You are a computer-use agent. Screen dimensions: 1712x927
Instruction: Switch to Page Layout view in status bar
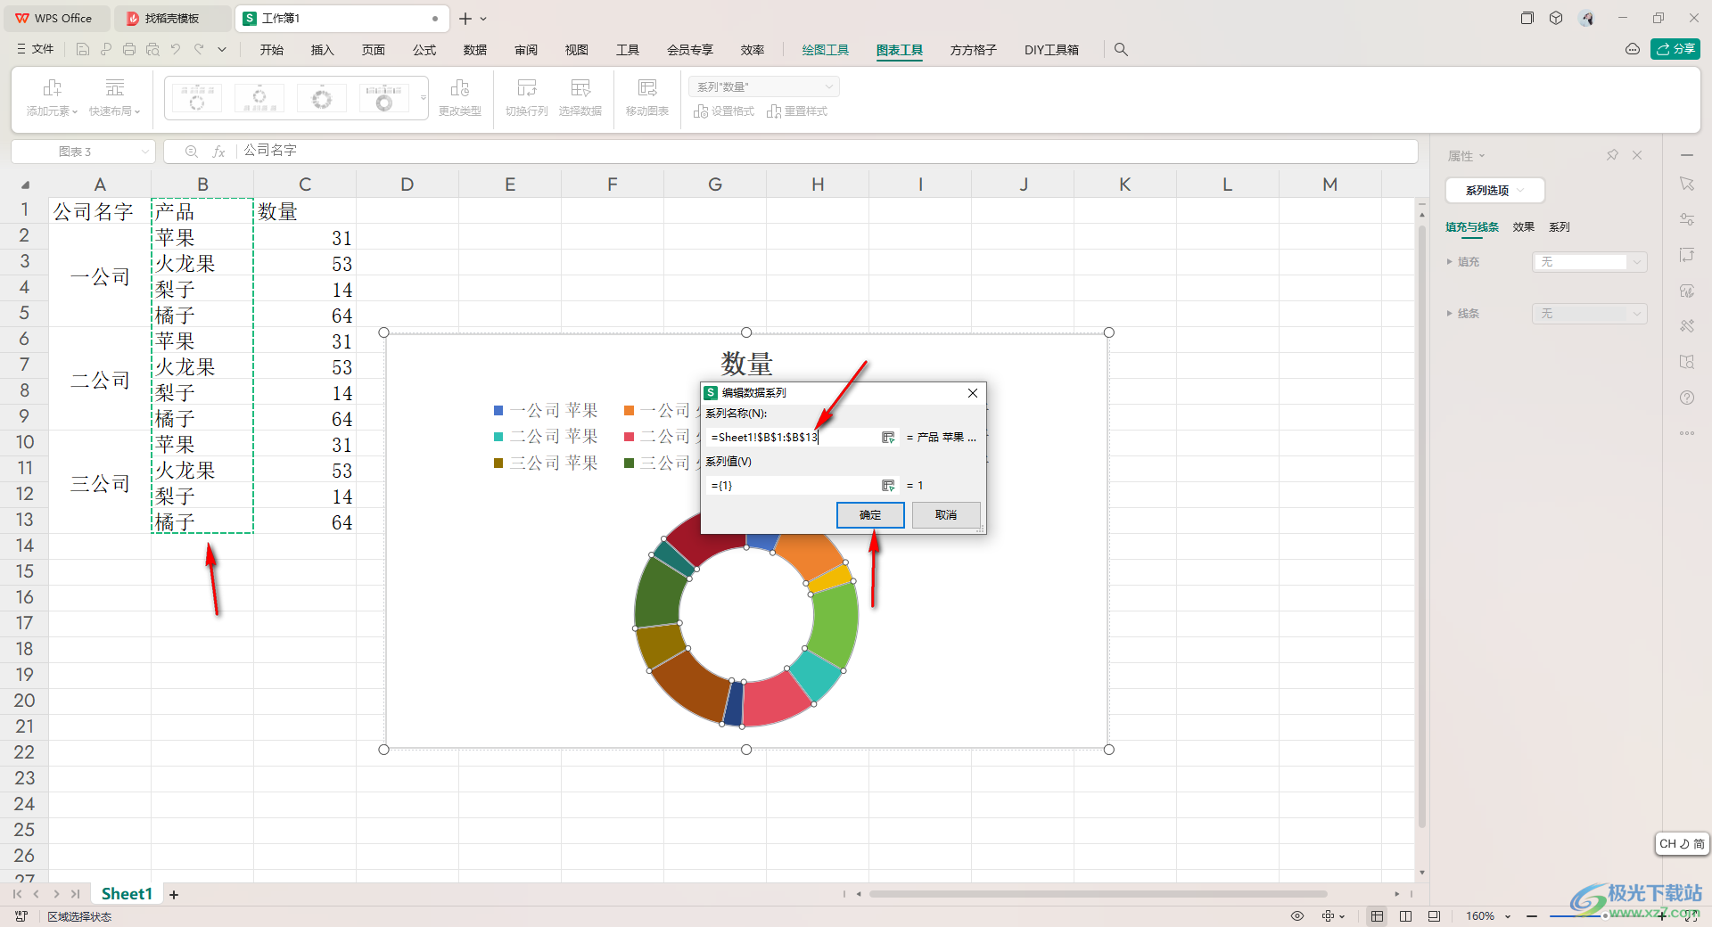tap(1406, 916)
